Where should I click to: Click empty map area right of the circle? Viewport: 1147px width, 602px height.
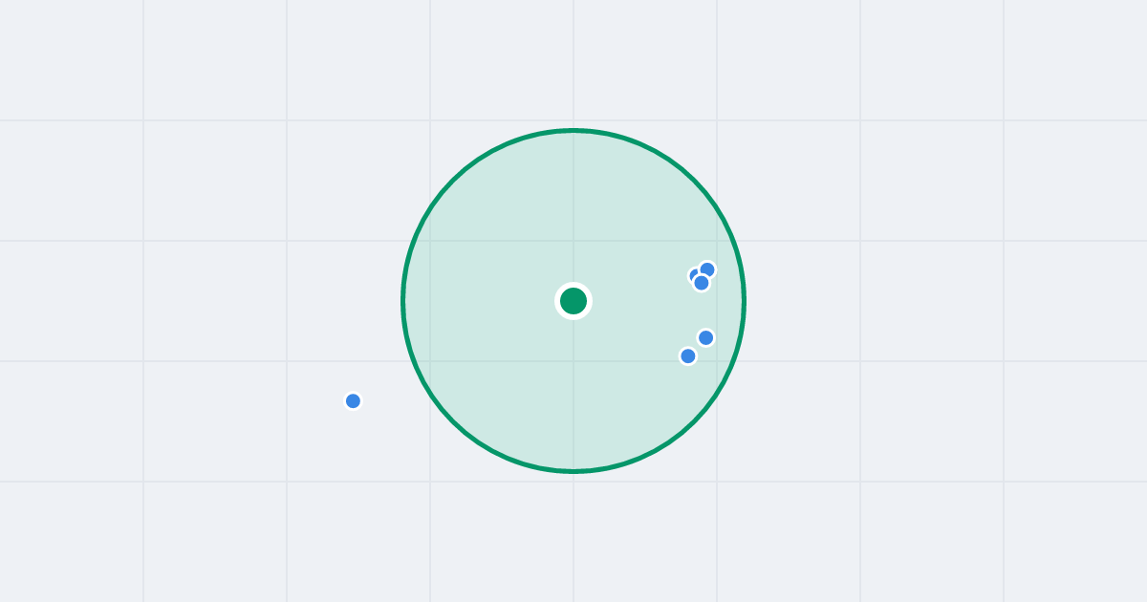[908, 301]
